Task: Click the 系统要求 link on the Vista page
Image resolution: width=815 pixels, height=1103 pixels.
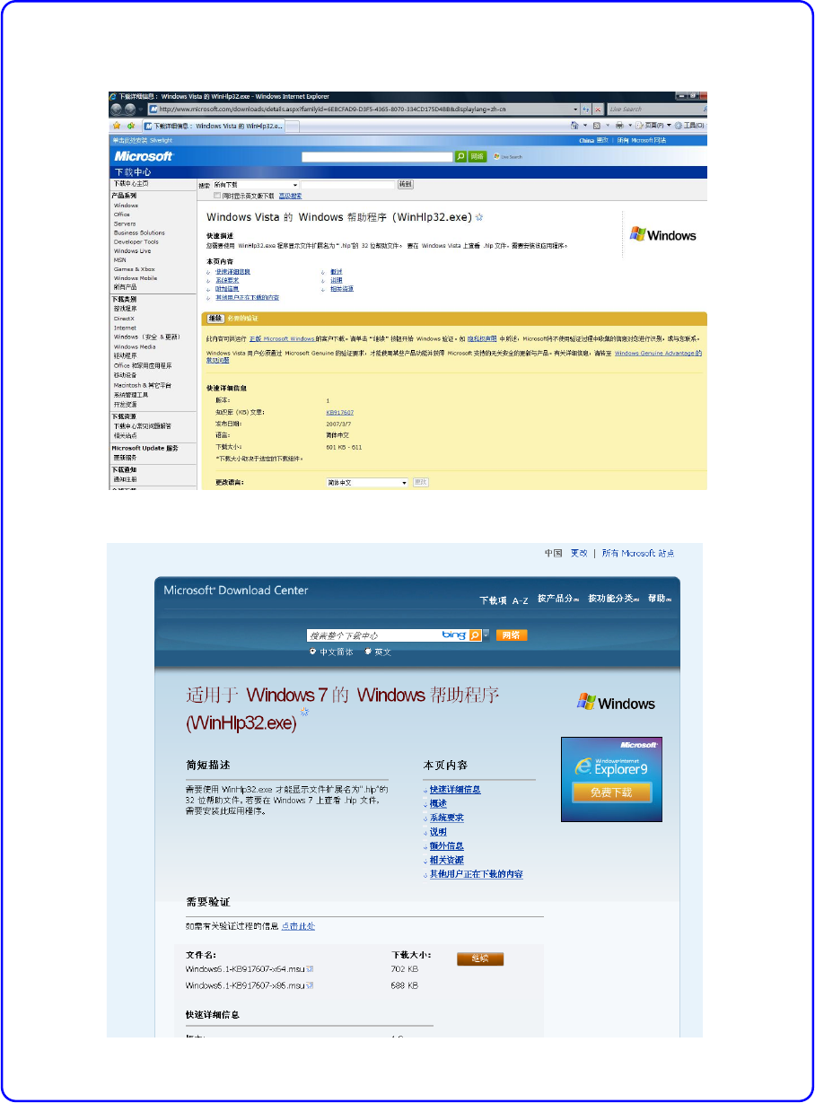Action: click(227, 280)
